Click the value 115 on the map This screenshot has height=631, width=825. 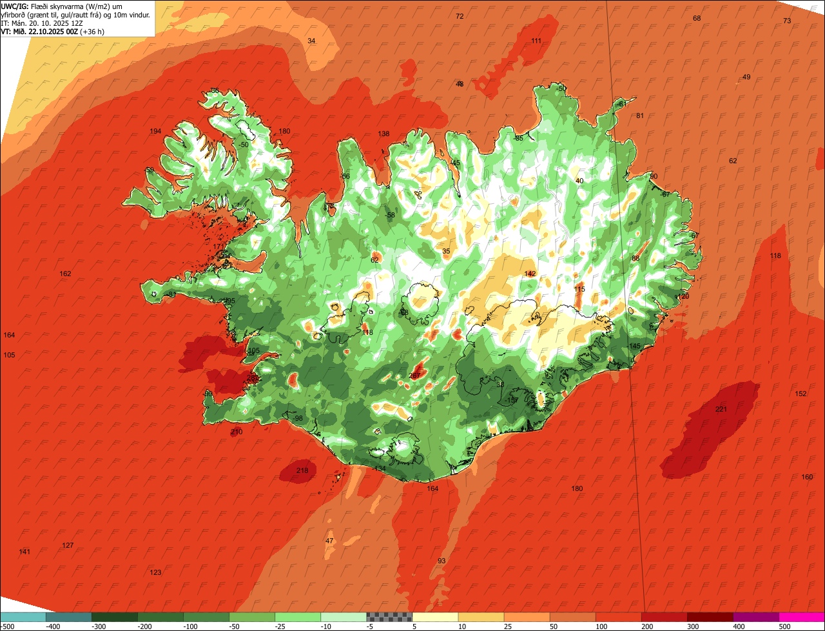[x=579, y=289]
